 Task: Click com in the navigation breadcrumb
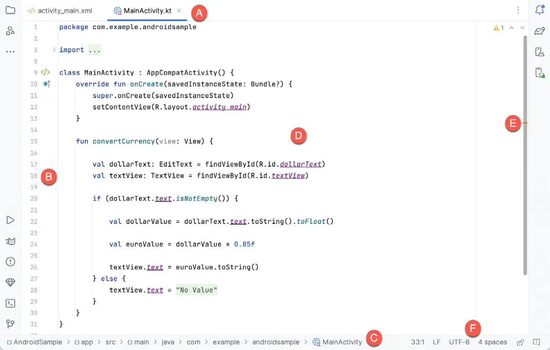193,342
